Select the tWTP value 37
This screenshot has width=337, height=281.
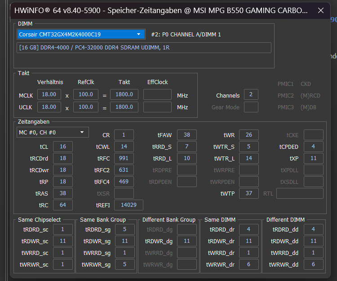pos(248,193)
